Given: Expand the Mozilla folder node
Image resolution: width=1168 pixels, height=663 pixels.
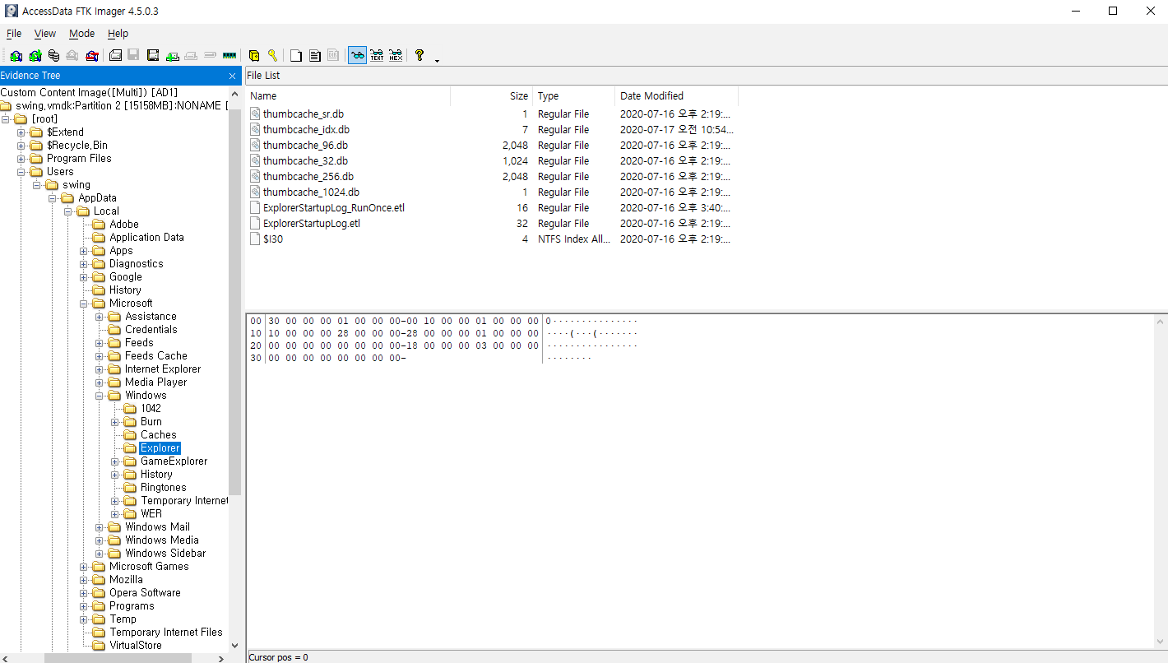Looking at the screenshot, I should pos(84,579).
